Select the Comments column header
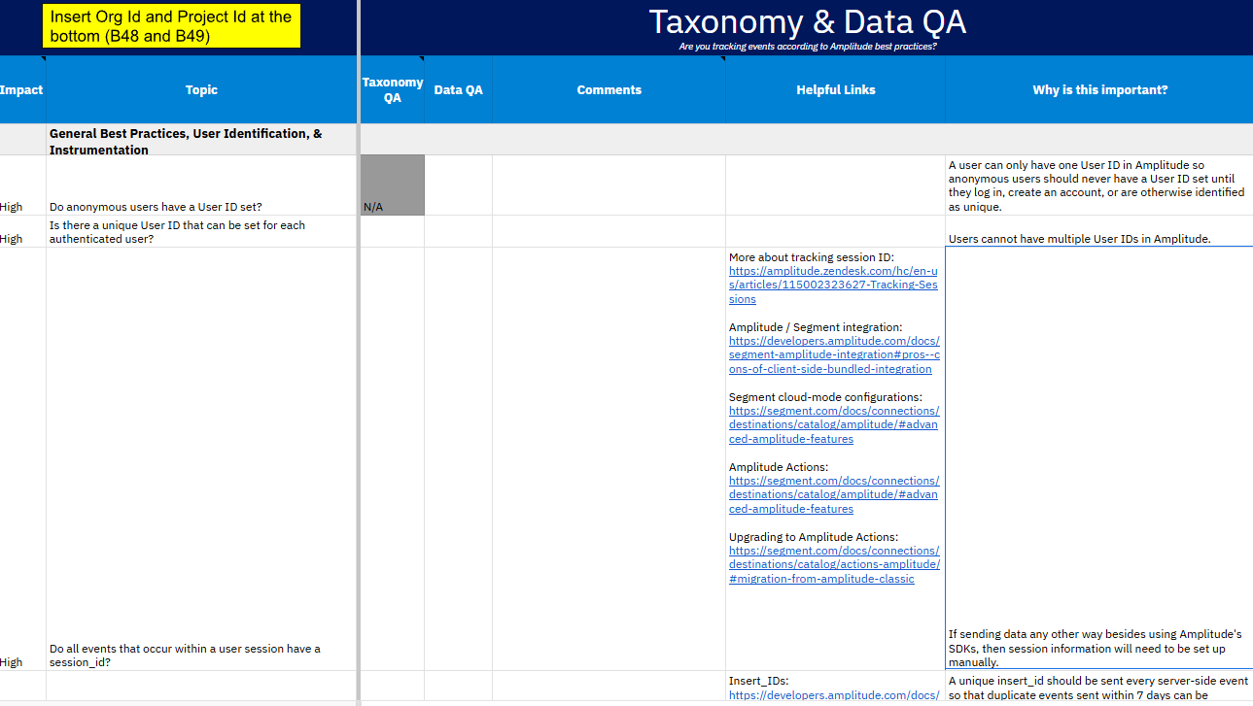Screen dimensions: 1253x706 coord(609,89)
